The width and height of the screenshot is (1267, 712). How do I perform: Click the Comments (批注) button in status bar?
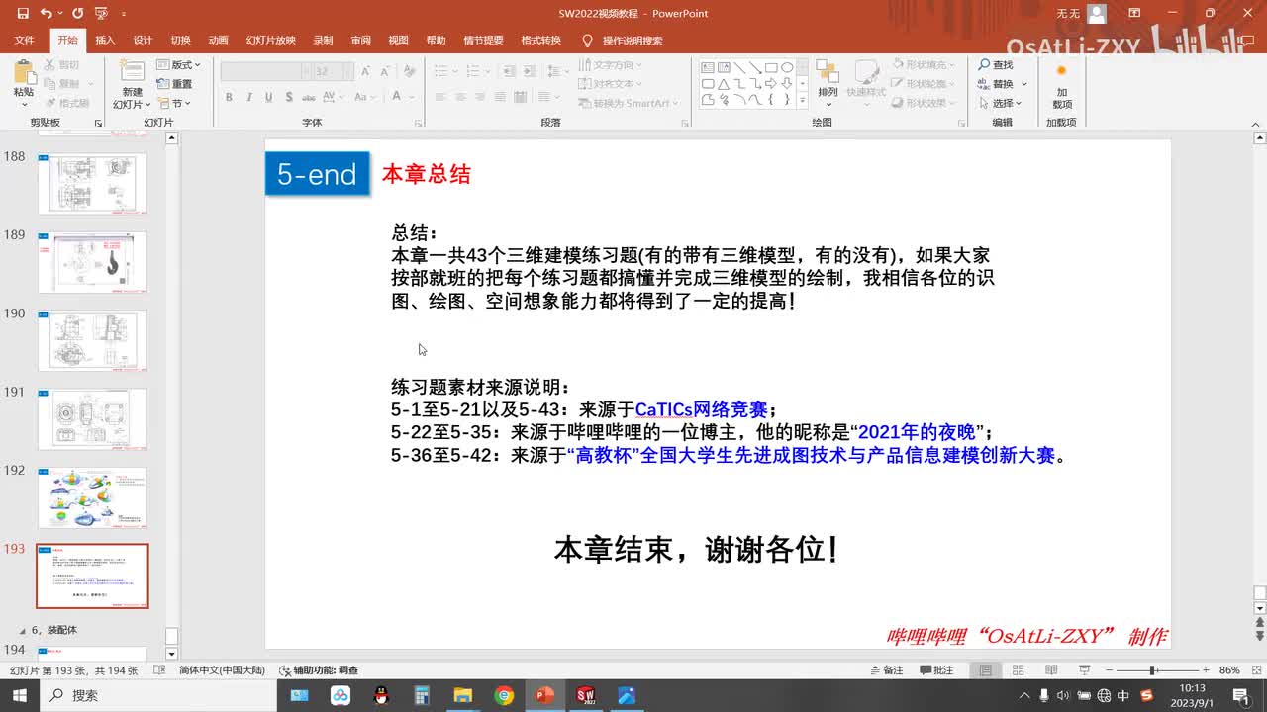click(x=936, y=670)
